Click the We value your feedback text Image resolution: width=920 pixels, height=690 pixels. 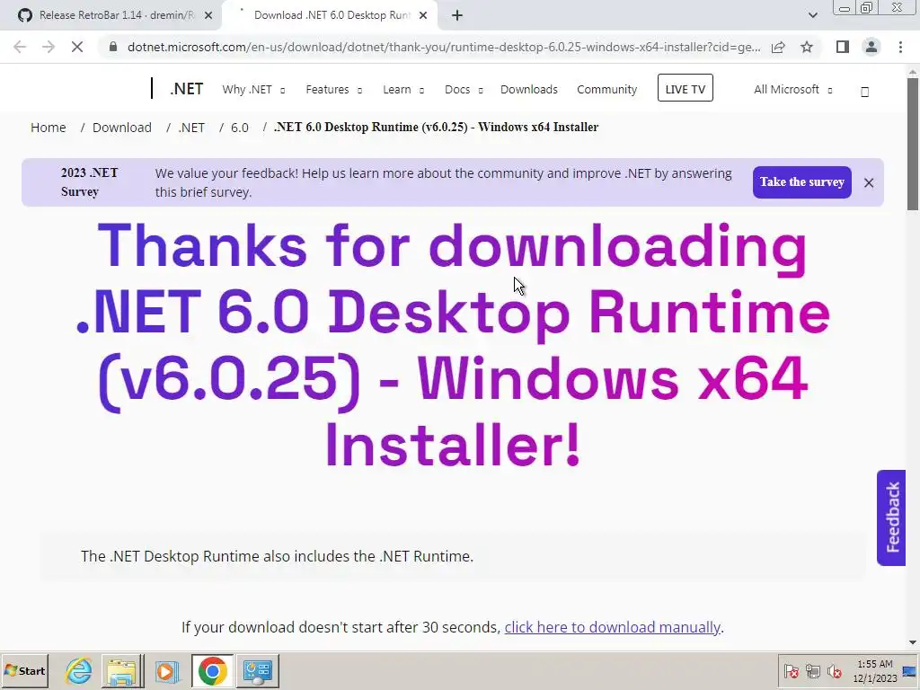[x=443, y=182]
